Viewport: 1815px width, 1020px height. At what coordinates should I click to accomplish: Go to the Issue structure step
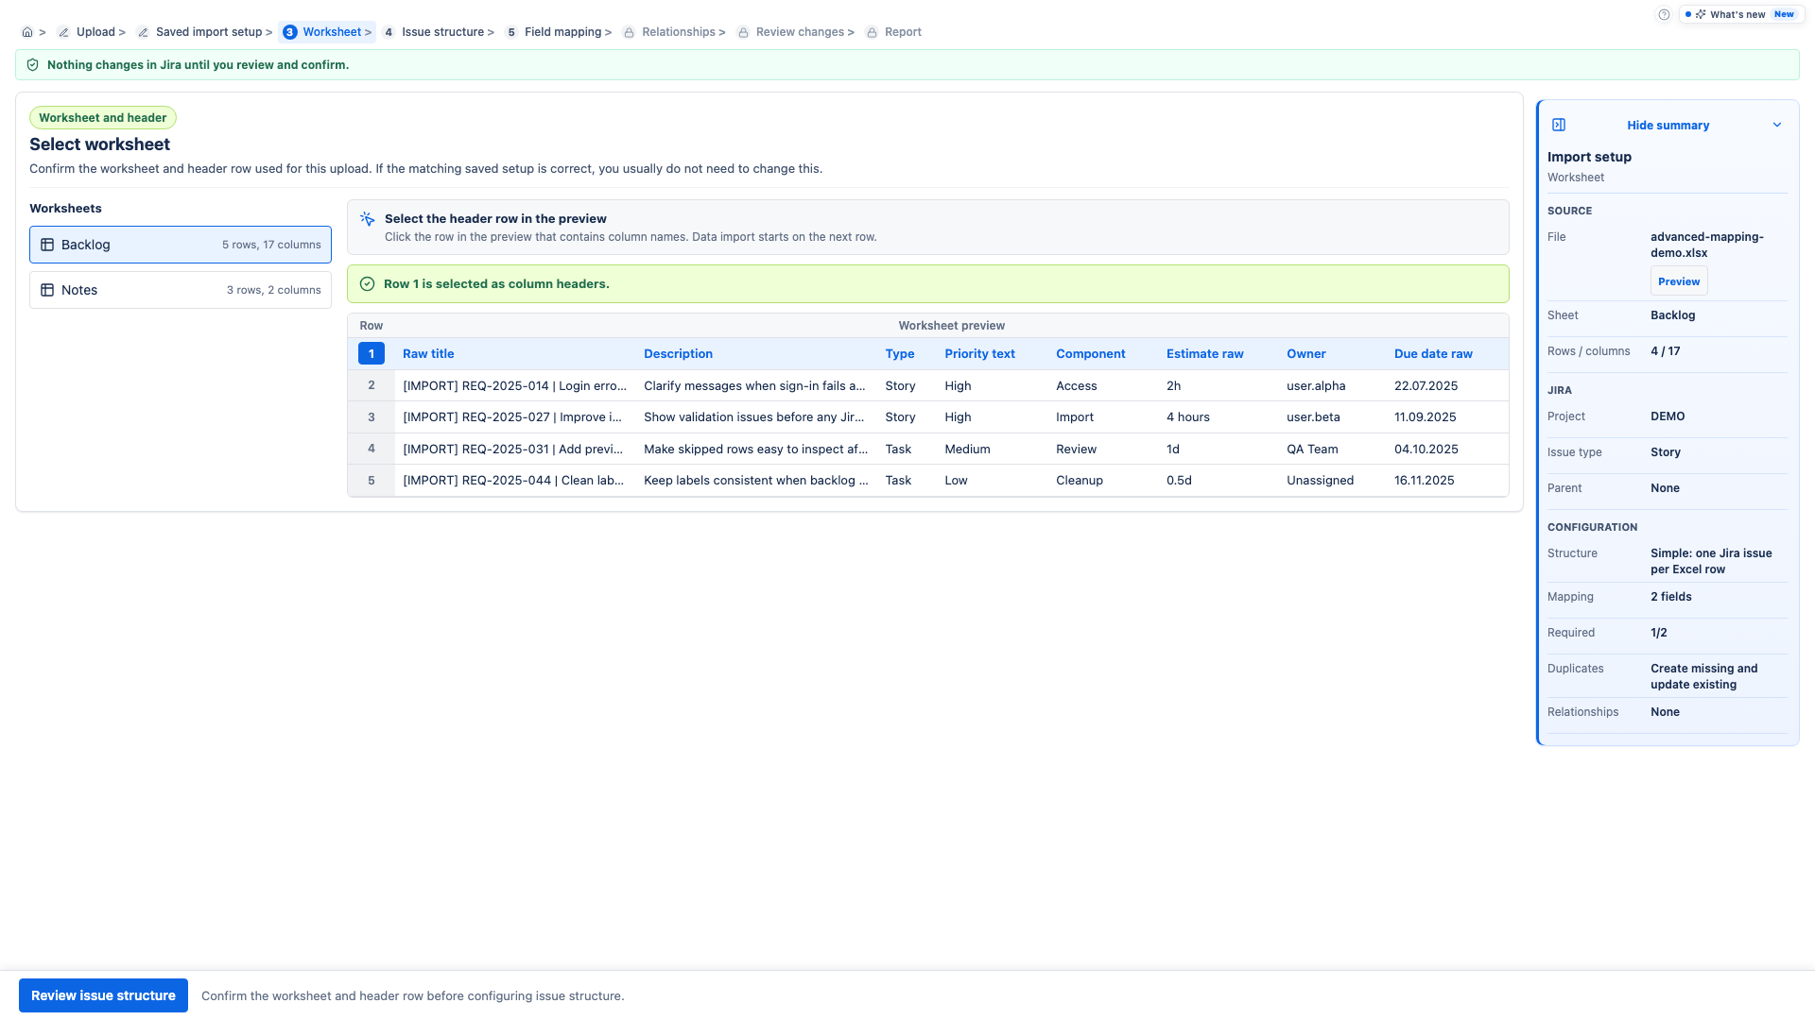click(x=442, y=32)
